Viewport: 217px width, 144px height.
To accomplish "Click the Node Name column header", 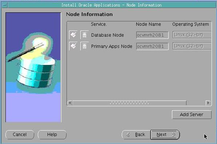I will pyautogui.click(x=148, y=24).
